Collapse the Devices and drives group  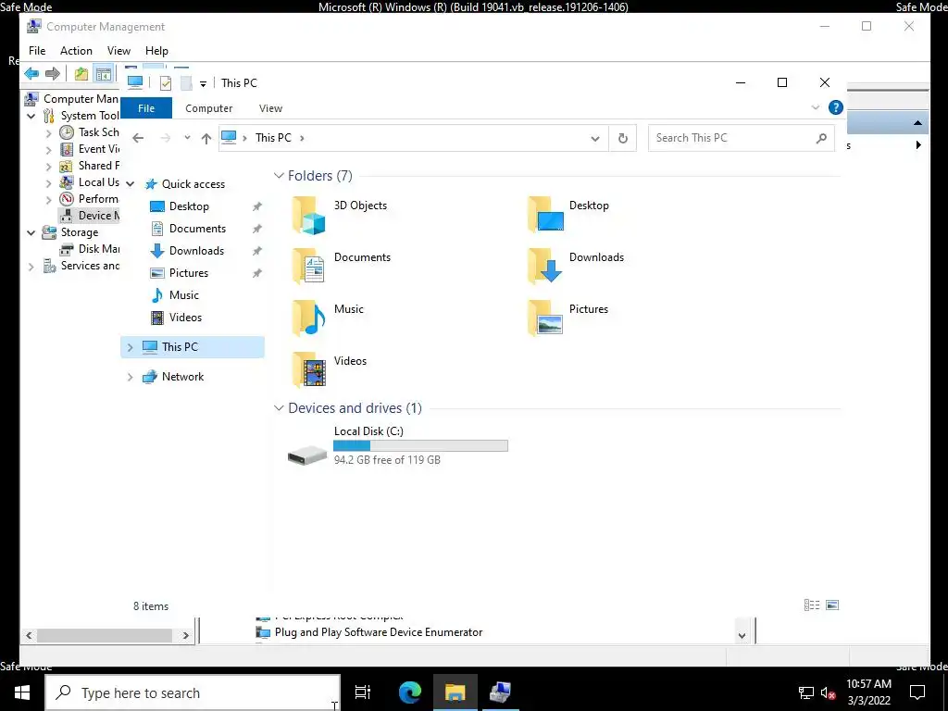pos(279,408)
